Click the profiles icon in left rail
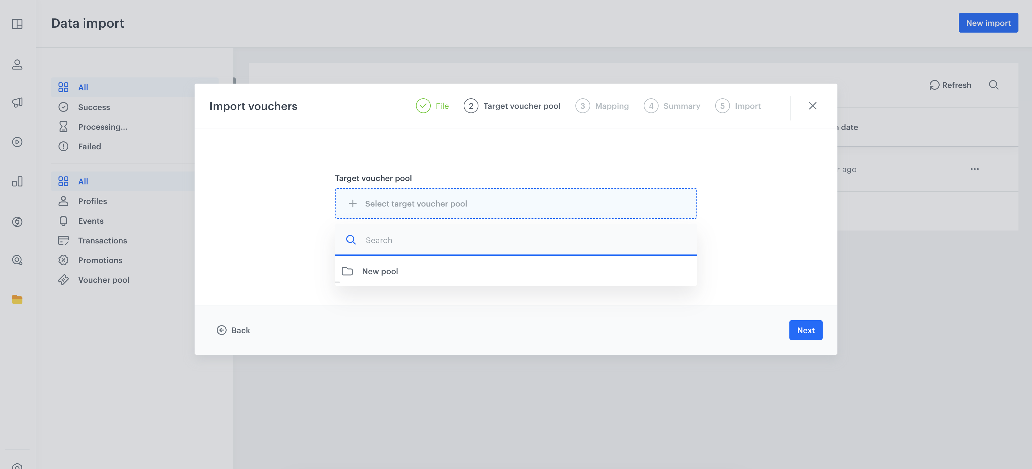 click(x=17, y=64)
